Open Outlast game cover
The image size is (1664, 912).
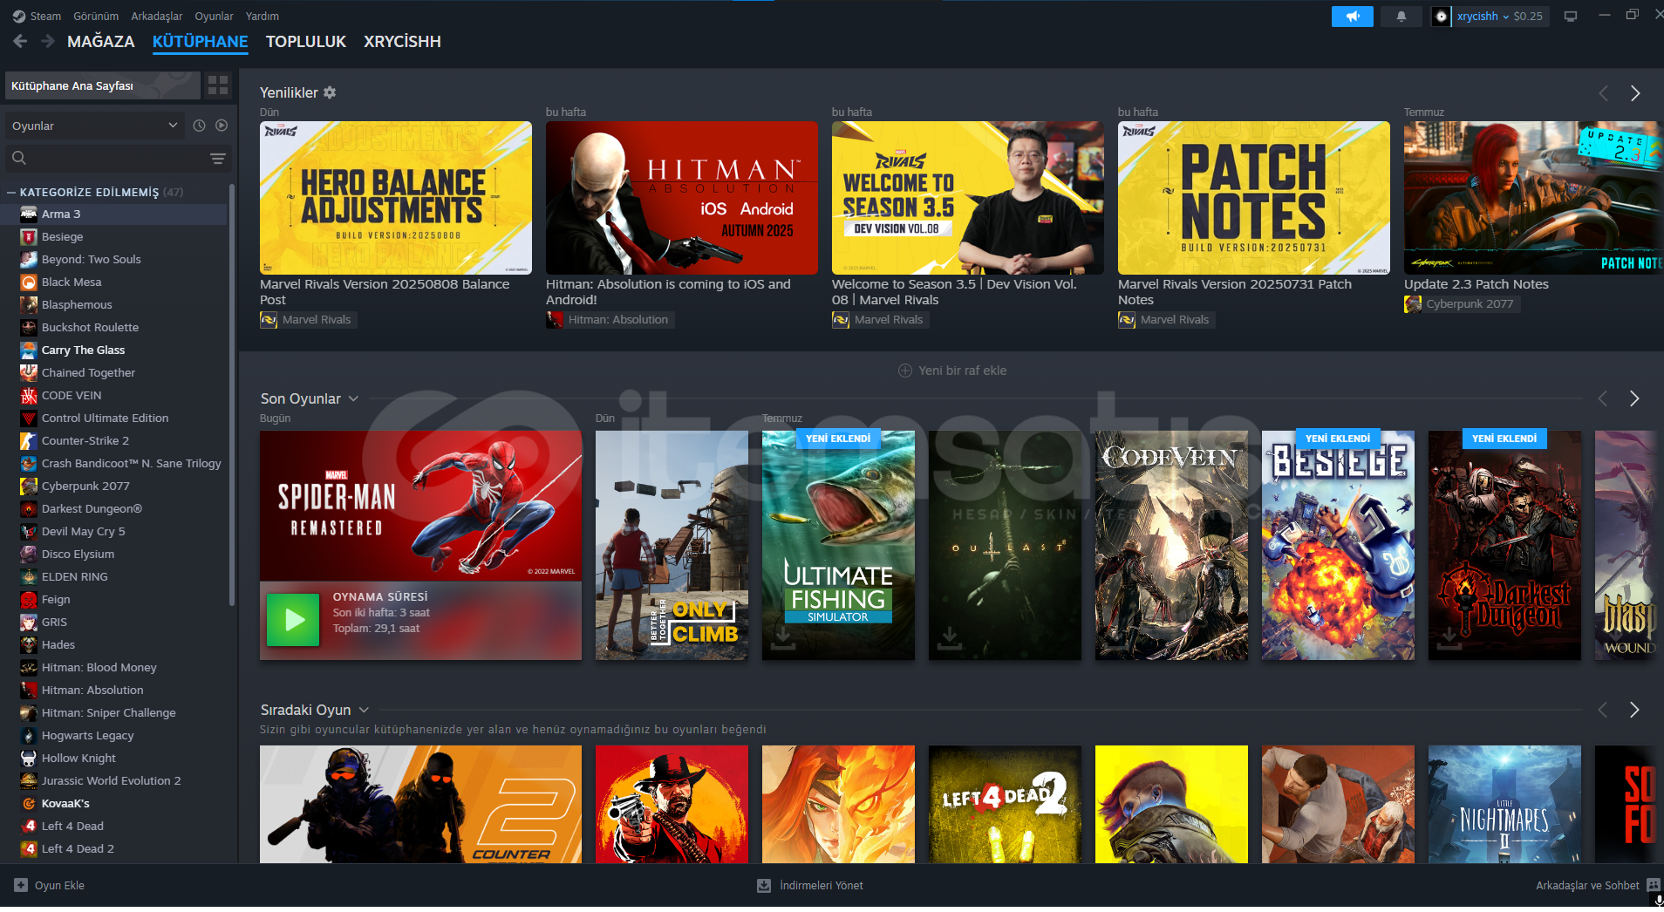pyautogui.click(x=1005, y=545)
